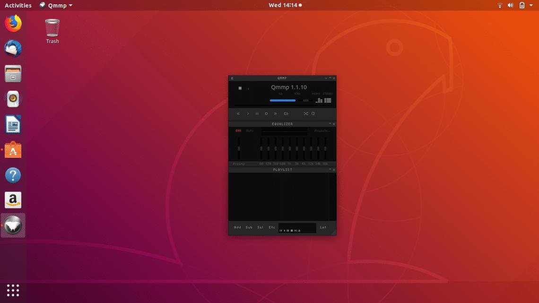Open the equalizer Presets dropdown

click(x=322, y=131)
